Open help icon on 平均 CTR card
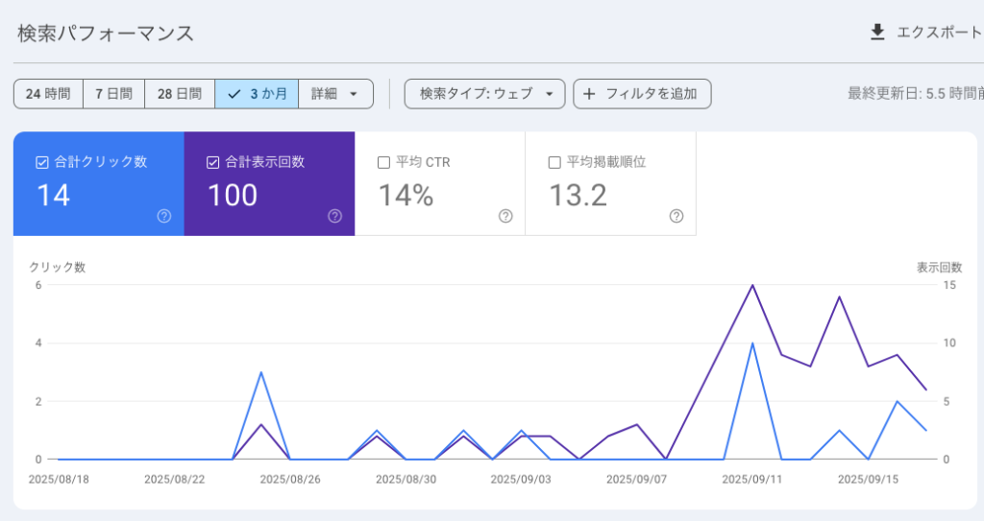 pyautogui.click(x=505, y=216)
